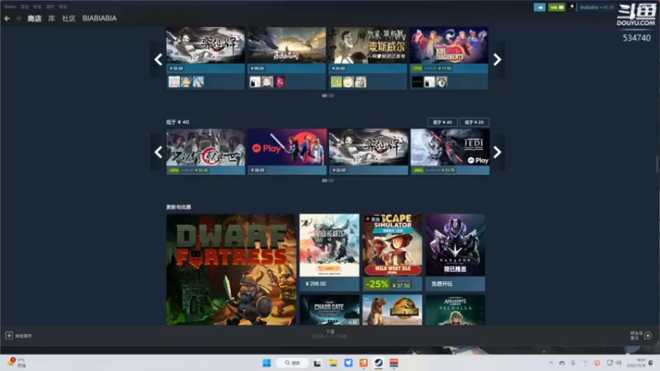Open the weather widget in taskbar
Screen dimensions: 660x371
coord(16,363)
